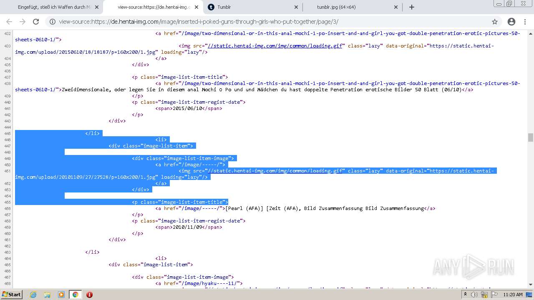Close the 'Eingefügt, stieß ich Waffen' tab
The height and width of the screenshot is (300, 534).
coord(97,7)
